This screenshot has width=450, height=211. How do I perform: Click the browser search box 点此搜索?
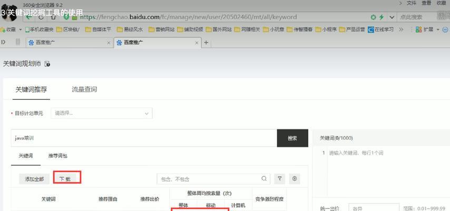tap(416, 17)
